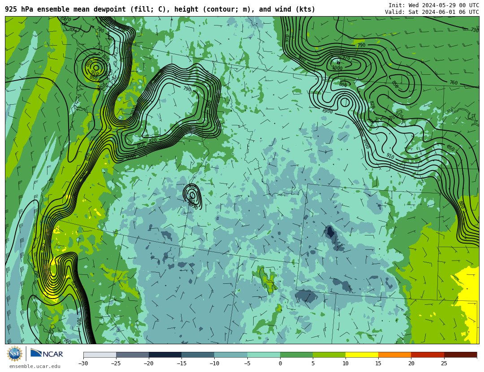
Task: Click the colorbar tick label '25'
Action: pos(444,363)
